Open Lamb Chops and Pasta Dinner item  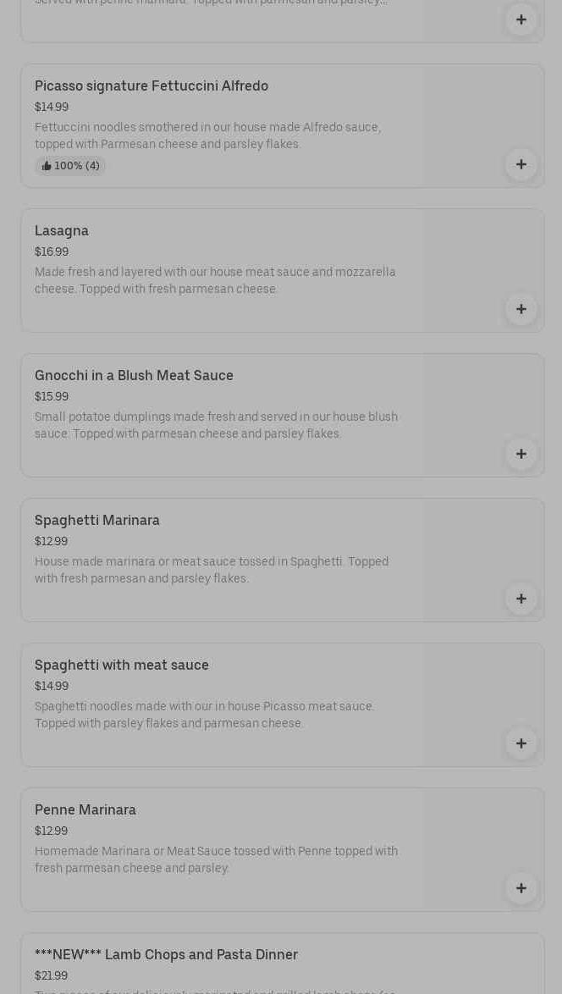pos(166,955)
